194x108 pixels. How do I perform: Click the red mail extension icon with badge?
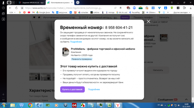coord(128,8)
